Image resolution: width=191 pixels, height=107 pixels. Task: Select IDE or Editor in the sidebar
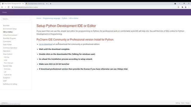[8, 32]
